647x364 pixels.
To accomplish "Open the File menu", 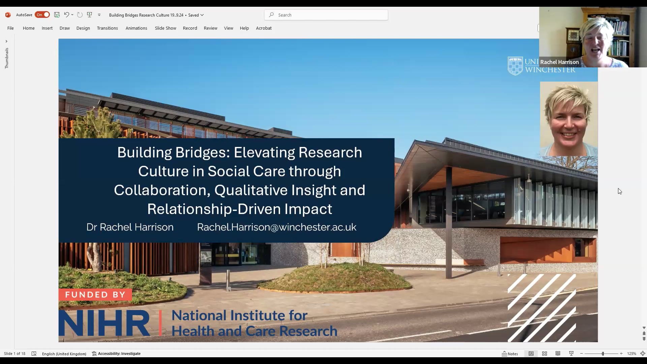I will [10, 28].
